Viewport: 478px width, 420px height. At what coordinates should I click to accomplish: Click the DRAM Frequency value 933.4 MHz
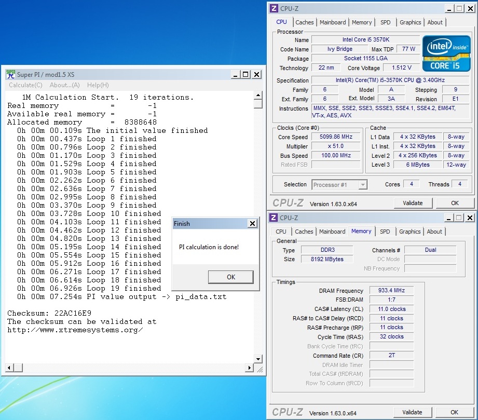coord(391,290)
